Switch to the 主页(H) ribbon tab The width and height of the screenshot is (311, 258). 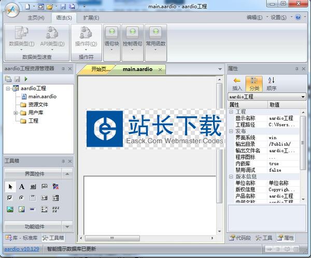36,18
